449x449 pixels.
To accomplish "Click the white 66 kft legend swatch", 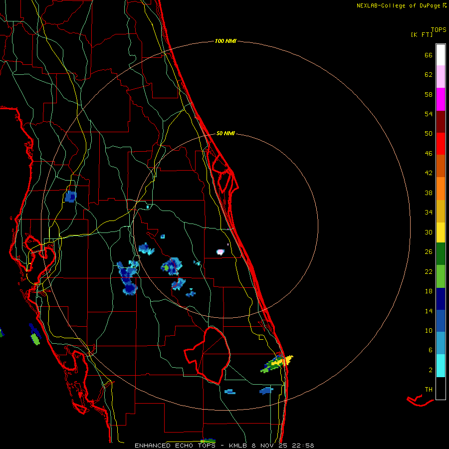I will (x=441, y=55).
